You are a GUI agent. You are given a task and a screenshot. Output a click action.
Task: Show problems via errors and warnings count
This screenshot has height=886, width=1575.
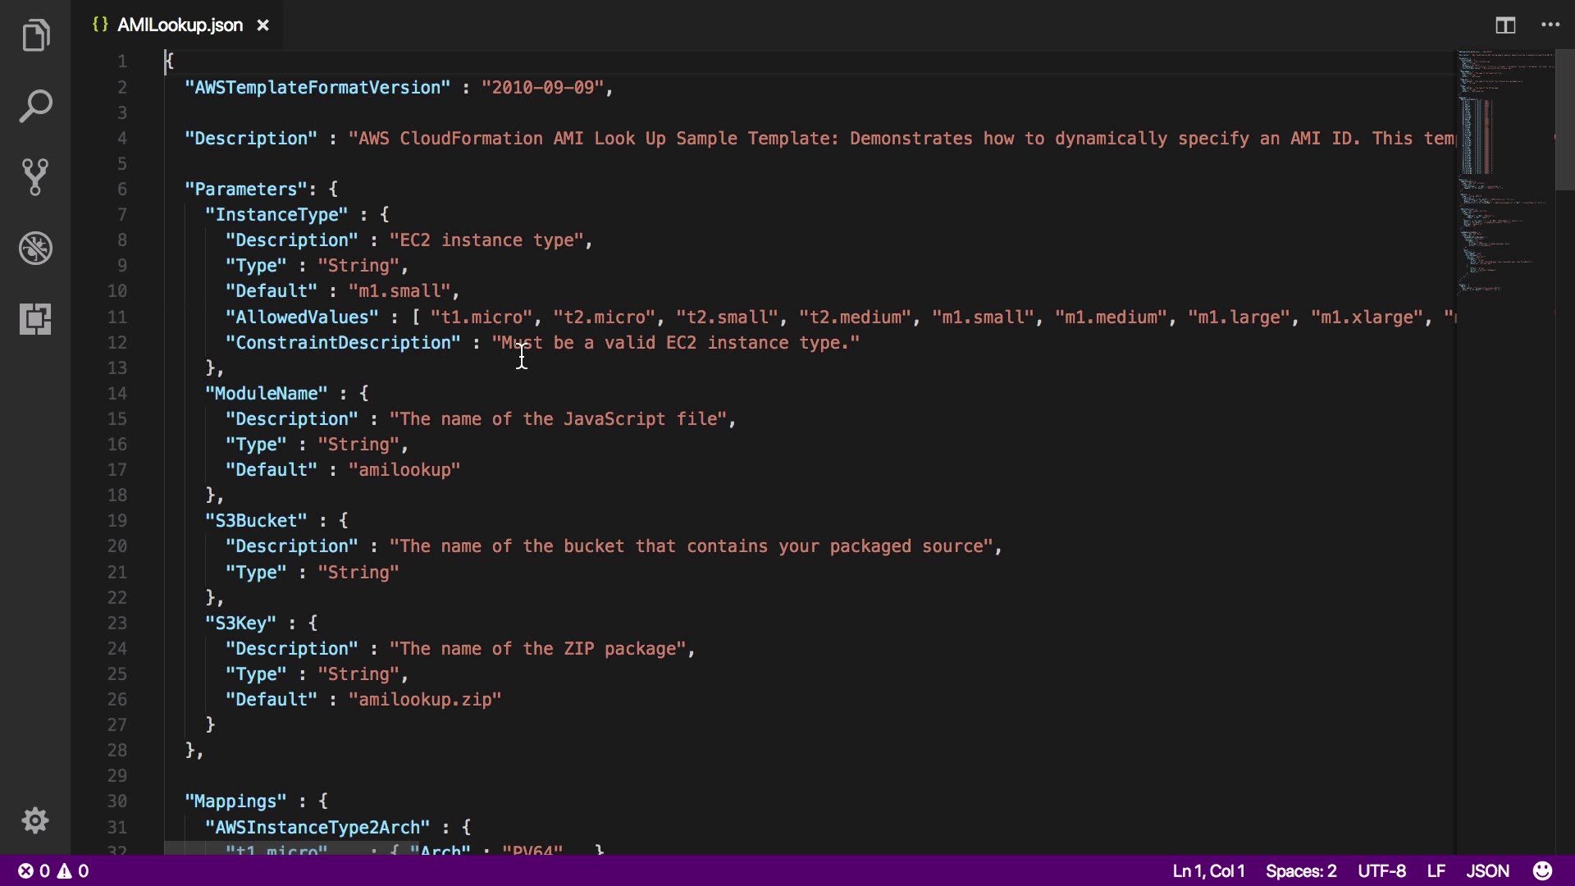click(54, 870)
